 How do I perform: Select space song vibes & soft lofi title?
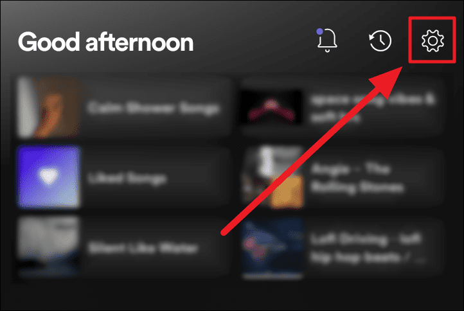coord(373,108)
